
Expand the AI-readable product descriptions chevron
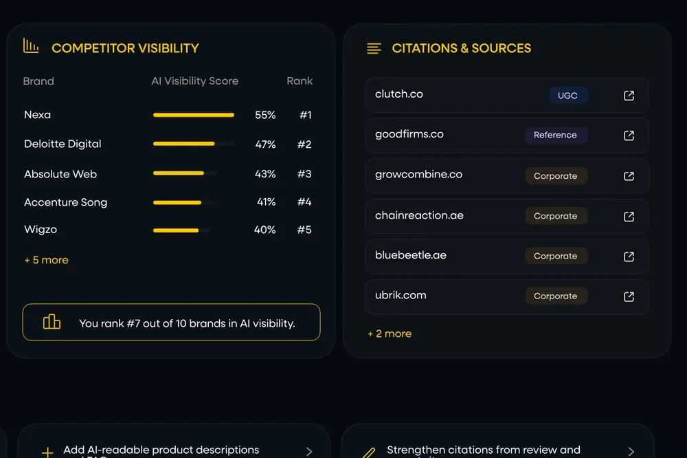click(x=309, y=451)
